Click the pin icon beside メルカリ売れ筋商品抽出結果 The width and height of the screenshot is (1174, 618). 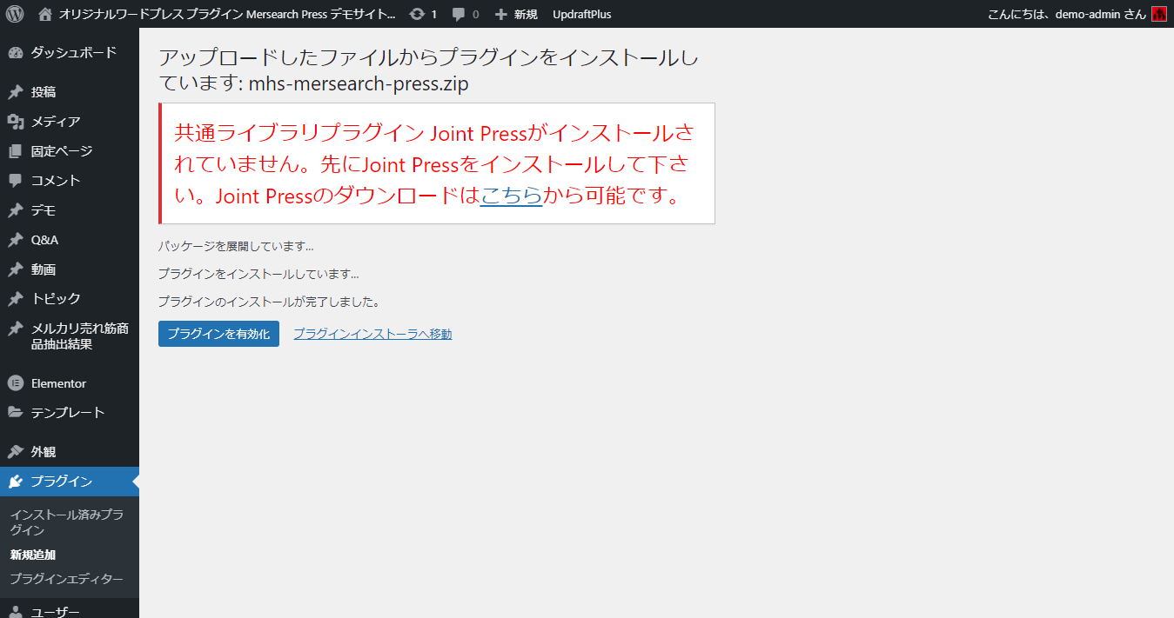(x=15, y=329)
